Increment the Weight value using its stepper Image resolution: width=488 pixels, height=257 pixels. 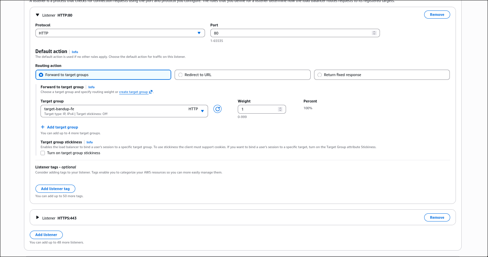tap(280, 108)
